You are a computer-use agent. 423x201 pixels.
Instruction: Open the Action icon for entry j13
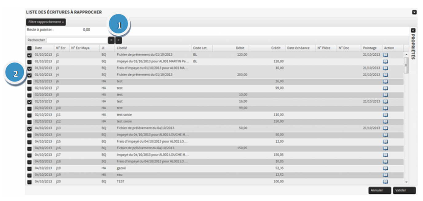385,128
